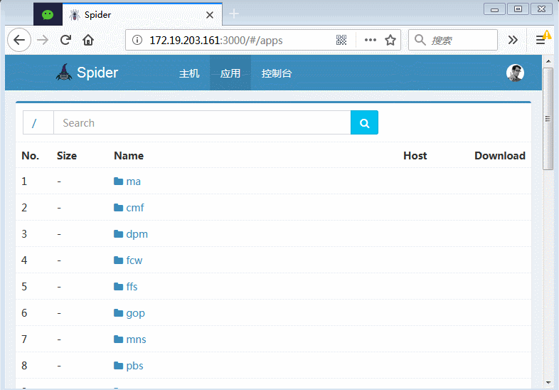The width and height of the screenshot is (559, 390).
Task: Click the address bar URL text
Action: tap(216, 41)
